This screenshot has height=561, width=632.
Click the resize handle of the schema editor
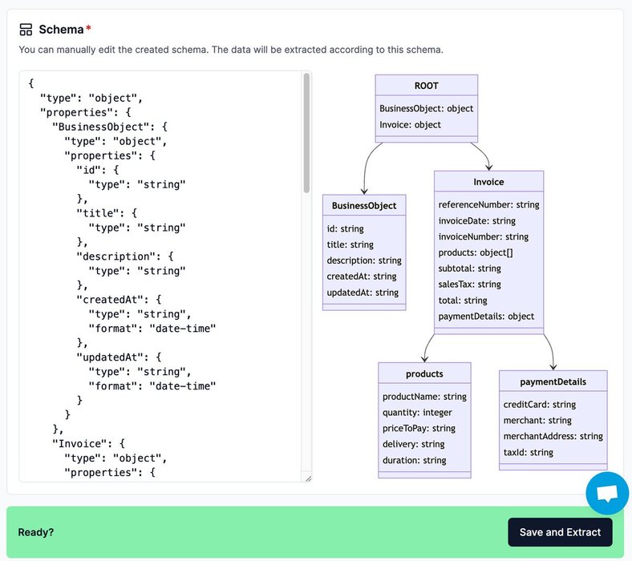tap(307, 478)
